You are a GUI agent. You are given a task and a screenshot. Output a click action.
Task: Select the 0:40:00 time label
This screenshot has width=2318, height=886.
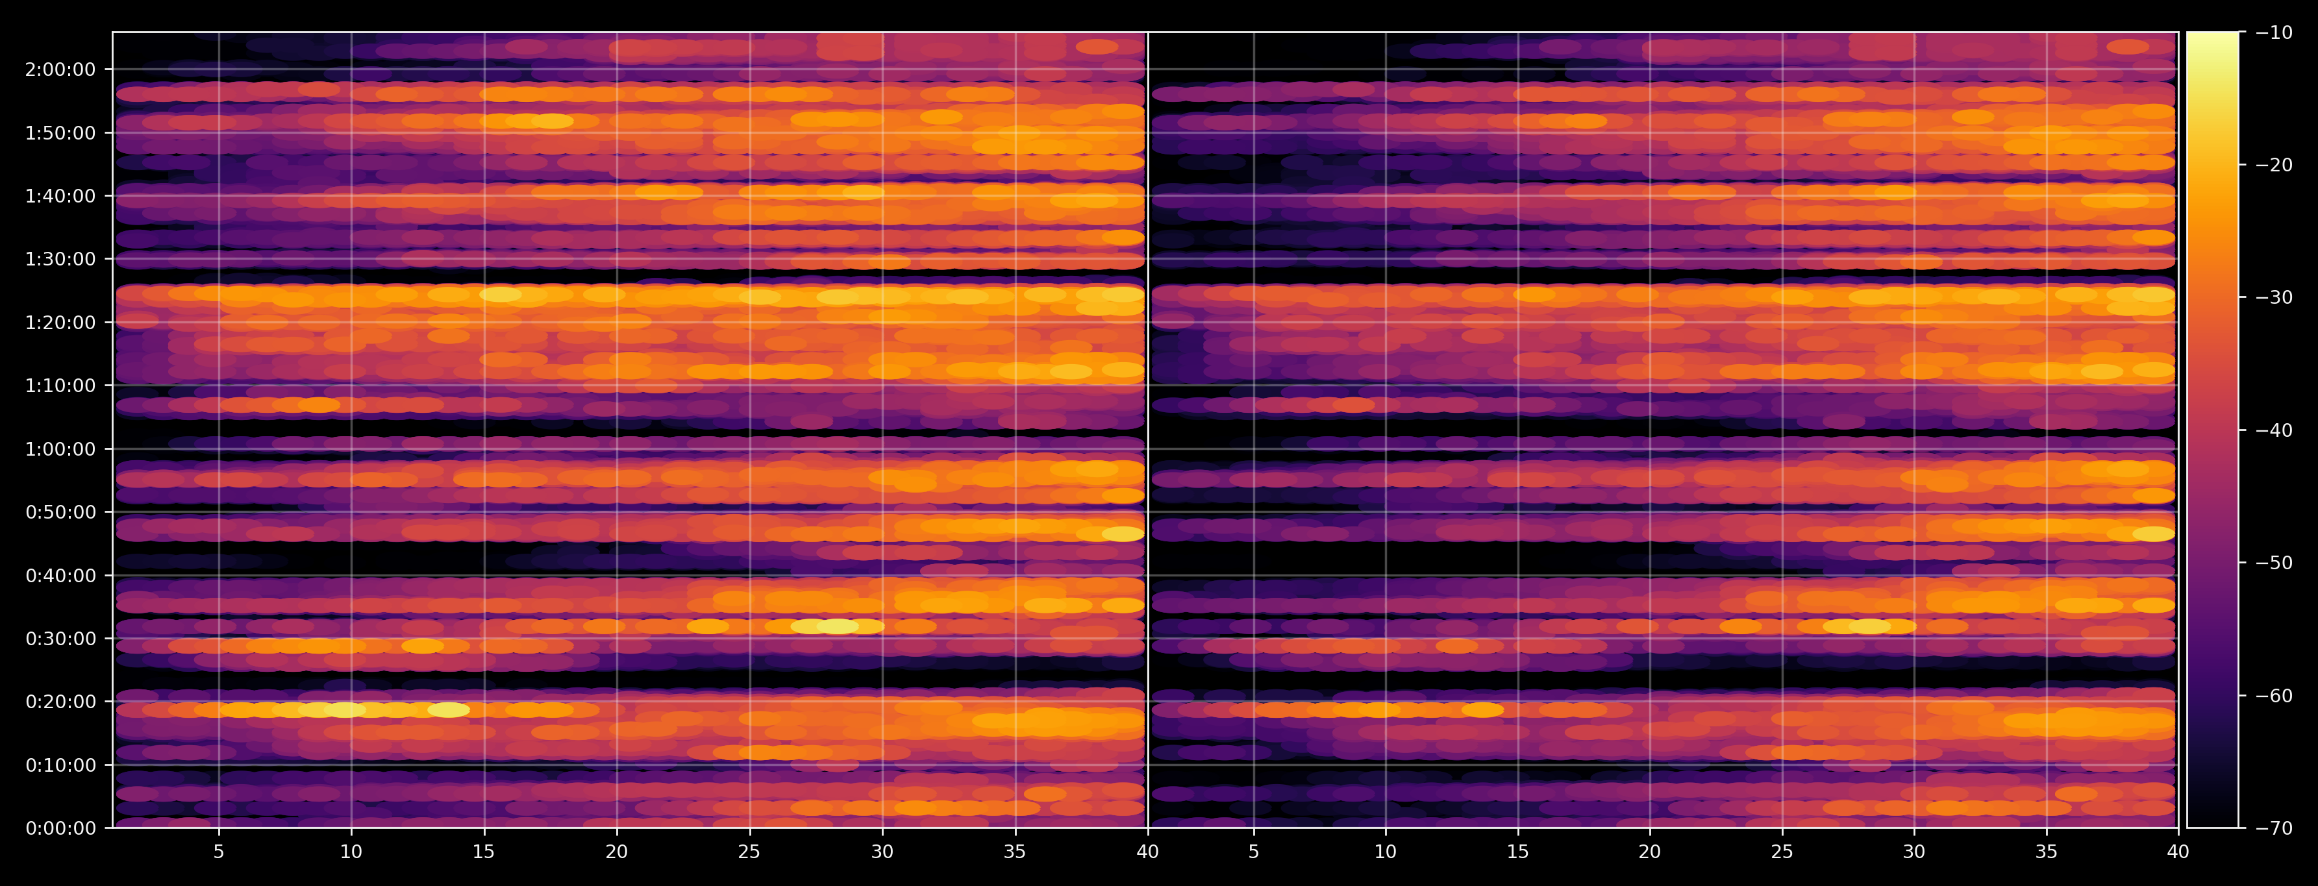[x=60, y=576]
